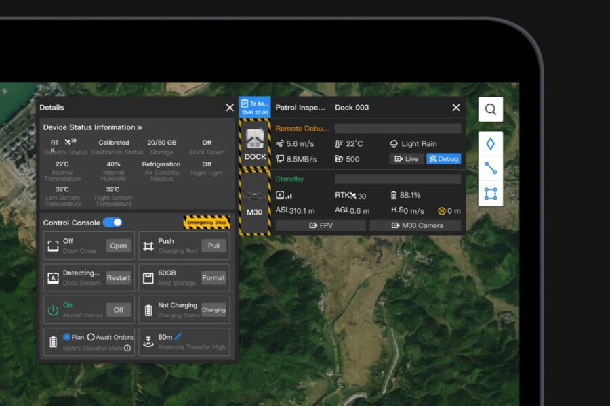Click the Patrol inspe... task name
This screenshot has width=610, height=406.
pyautogui.click(x=300, y=108)
